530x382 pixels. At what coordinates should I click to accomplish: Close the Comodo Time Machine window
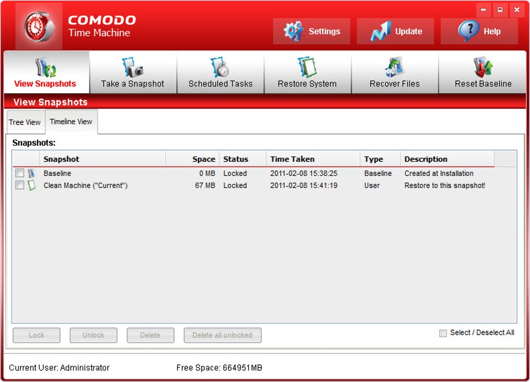(517, 10)
